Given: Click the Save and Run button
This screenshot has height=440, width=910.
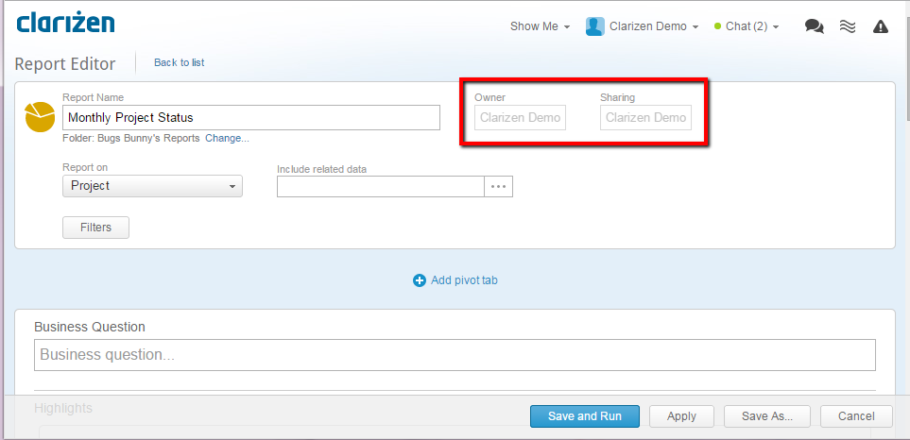Looking at the screenshot, I should [x=584, y=416].
